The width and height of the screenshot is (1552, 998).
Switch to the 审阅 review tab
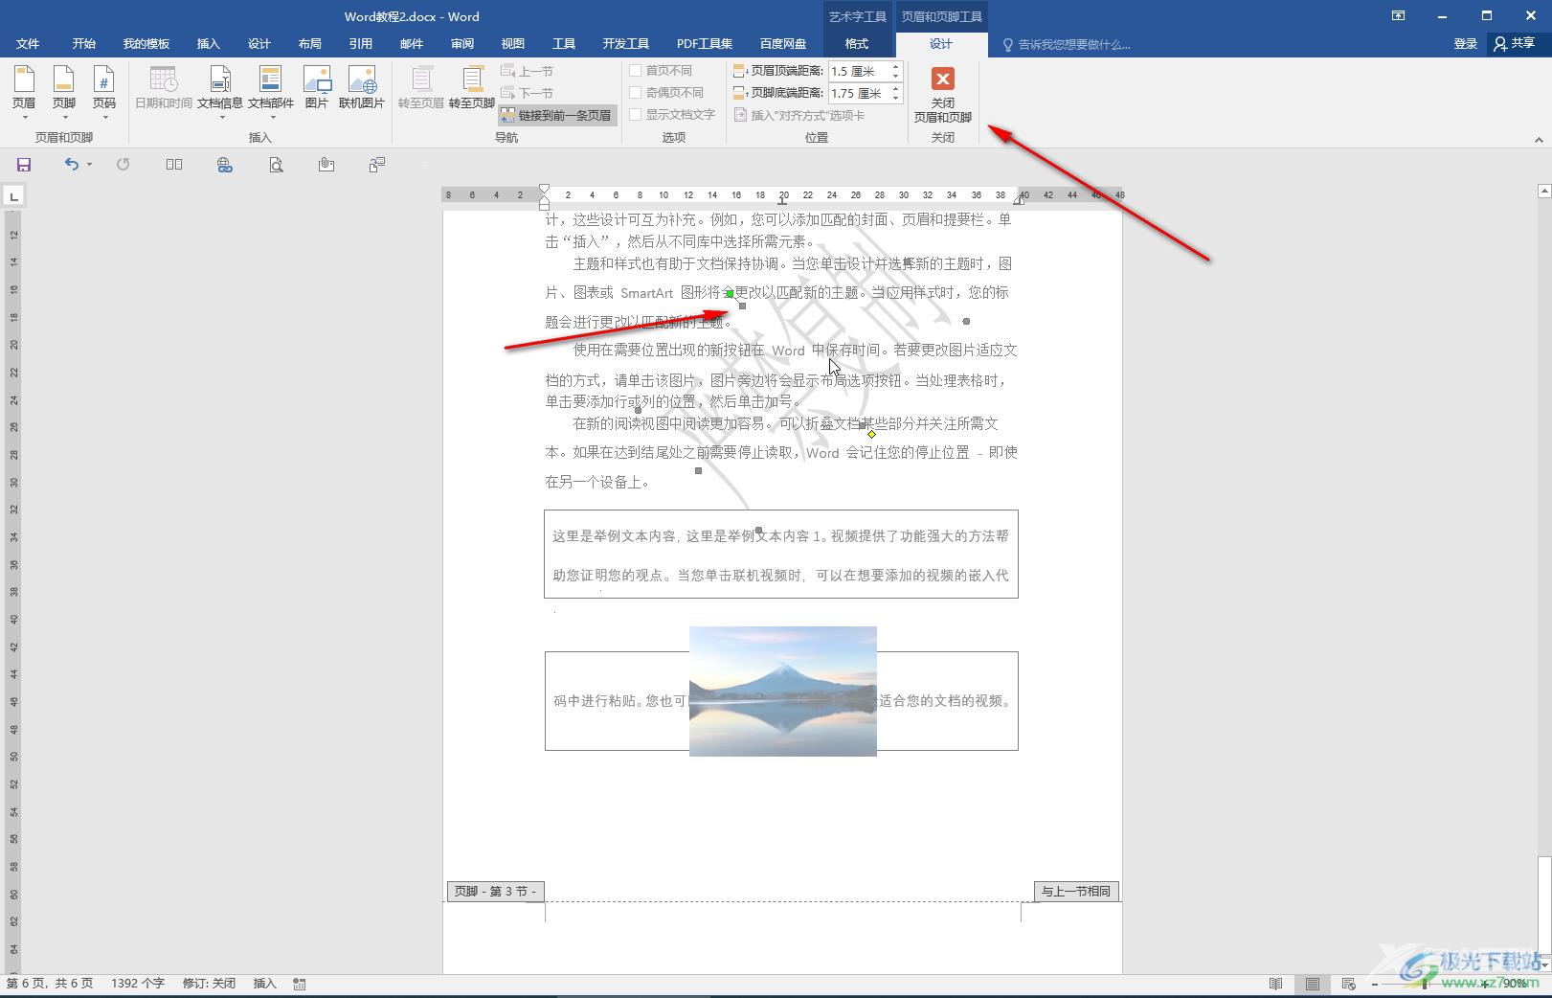pos(462,44)
